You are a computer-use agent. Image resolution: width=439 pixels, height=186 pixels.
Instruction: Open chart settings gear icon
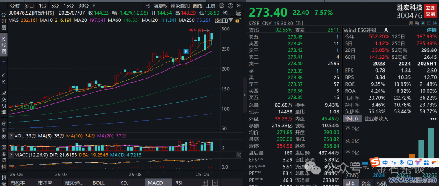222,6
